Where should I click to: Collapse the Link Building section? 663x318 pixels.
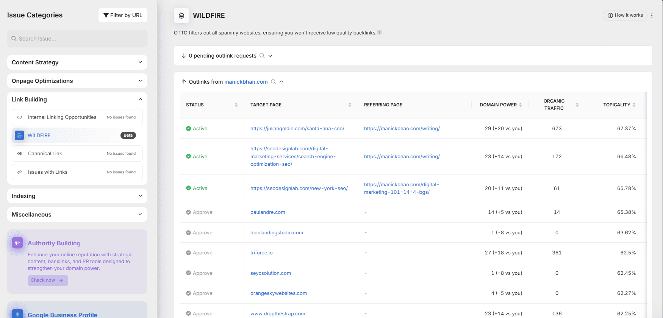click(x=140, y=100)
